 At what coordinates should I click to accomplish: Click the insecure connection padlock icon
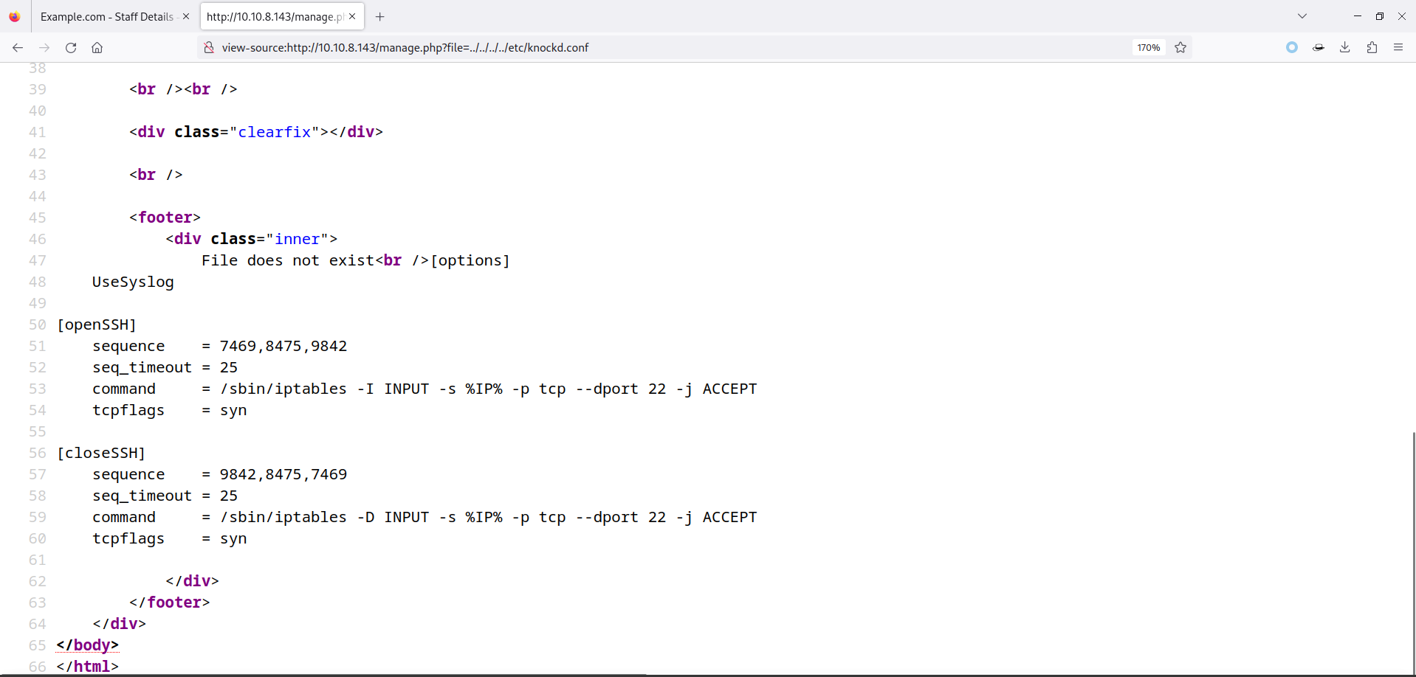point(209,47)
